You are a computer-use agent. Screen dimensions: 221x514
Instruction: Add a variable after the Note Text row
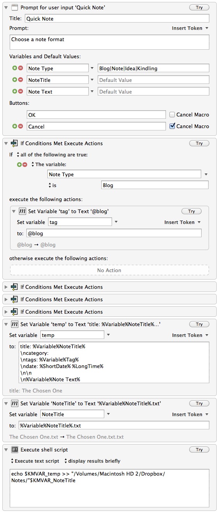point(15,91)
